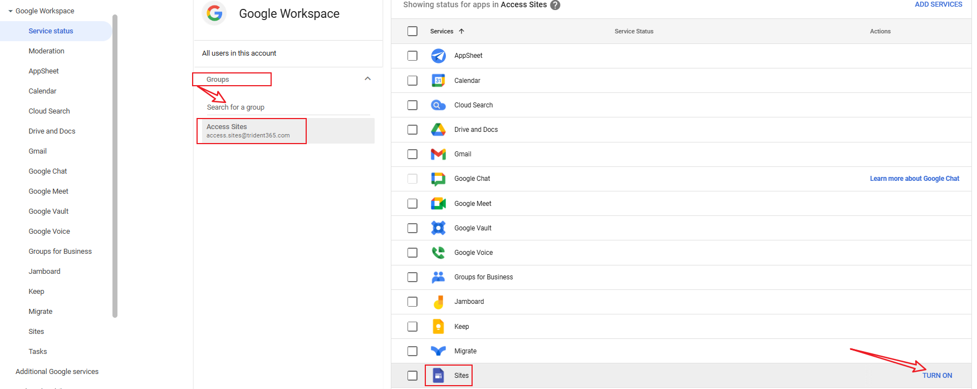
Task: Click the Google Vault icon
Action: click(x=438, y=228)
